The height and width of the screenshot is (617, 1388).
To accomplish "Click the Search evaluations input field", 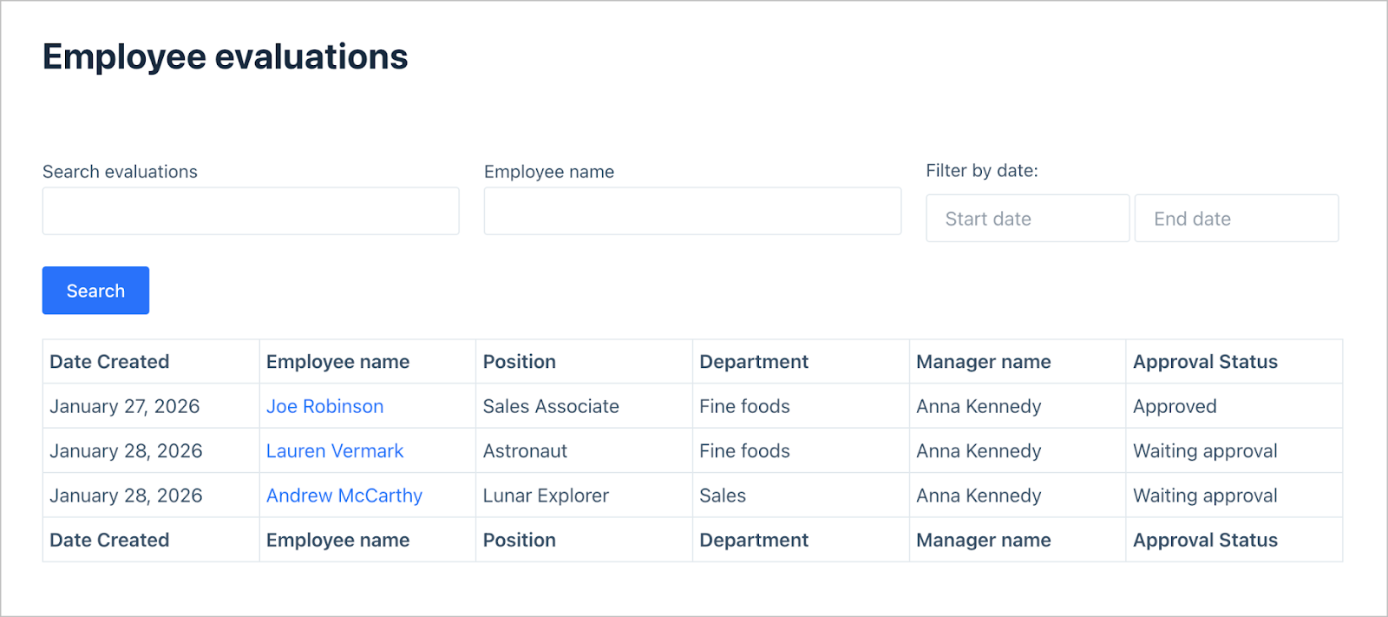I will 250,211.
